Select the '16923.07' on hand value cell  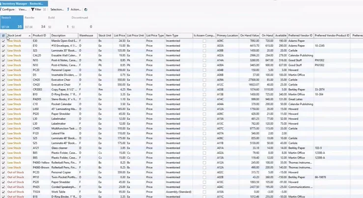250,85
